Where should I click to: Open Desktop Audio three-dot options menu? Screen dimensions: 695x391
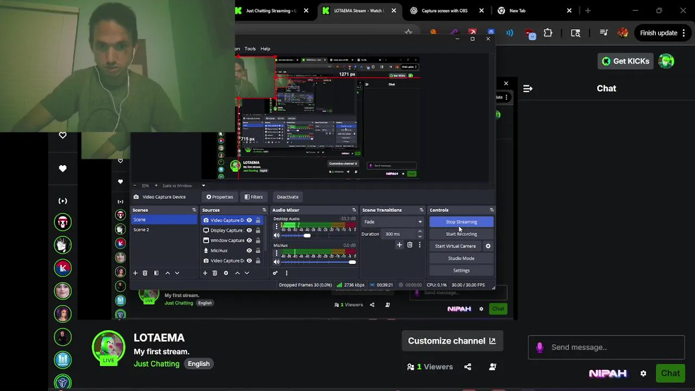(276, 226)
